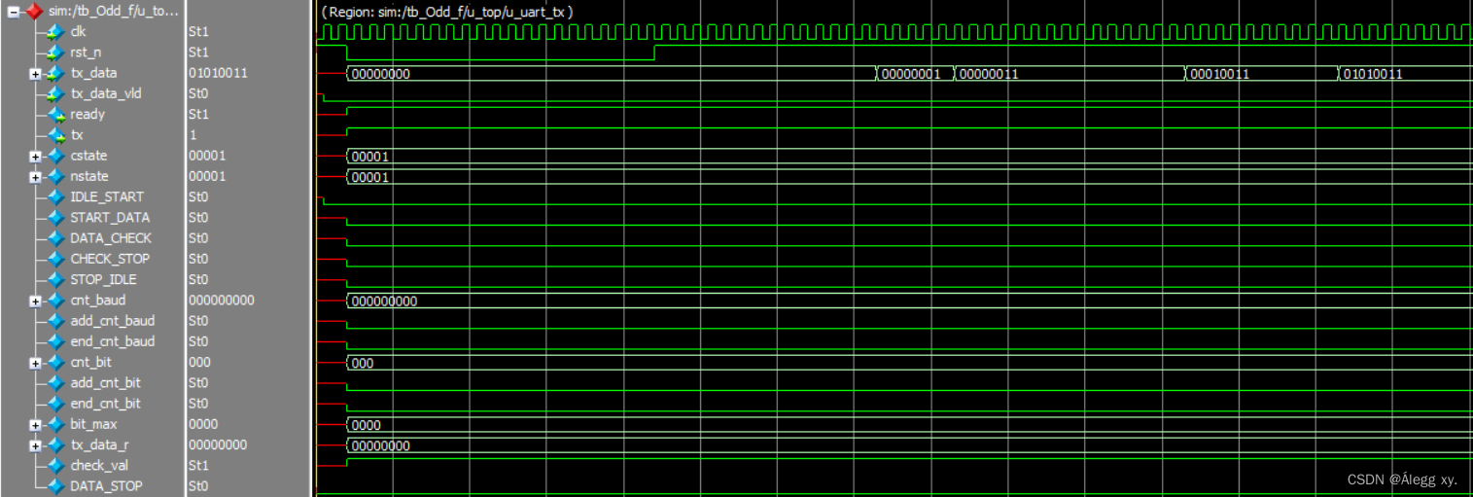
Task: Click the STOP_IDLE signal icon
Action: point(55,279)
